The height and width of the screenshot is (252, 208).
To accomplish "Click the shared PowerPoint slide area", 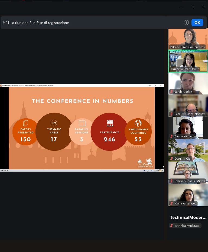I will tap(82, 128).
